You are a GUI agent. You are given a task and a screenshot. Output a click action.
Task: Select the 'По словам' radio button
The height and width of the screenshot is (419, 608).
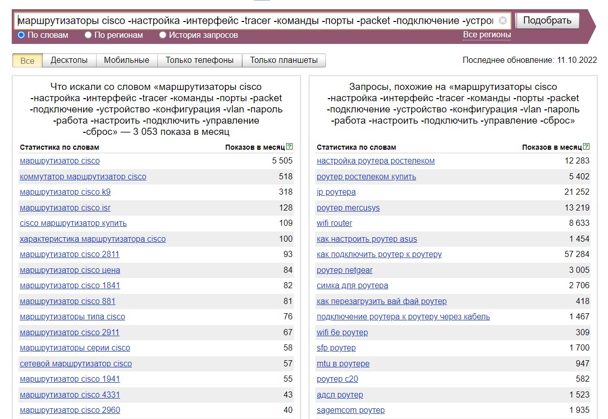(21, 35)
